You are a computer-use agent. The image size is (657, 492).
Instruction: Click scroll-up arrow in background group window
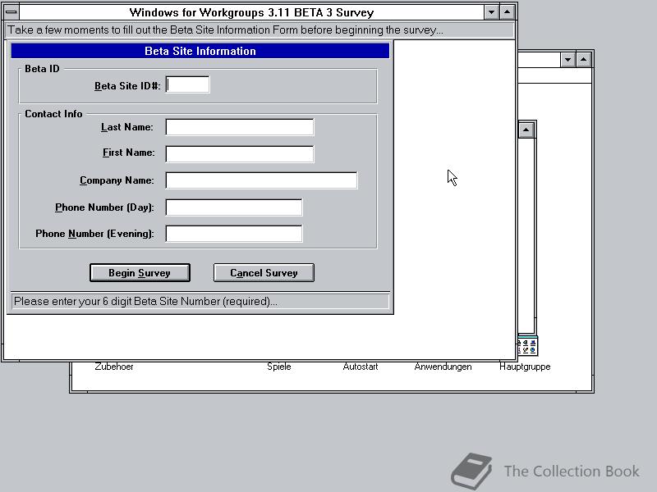coord(526,130)
